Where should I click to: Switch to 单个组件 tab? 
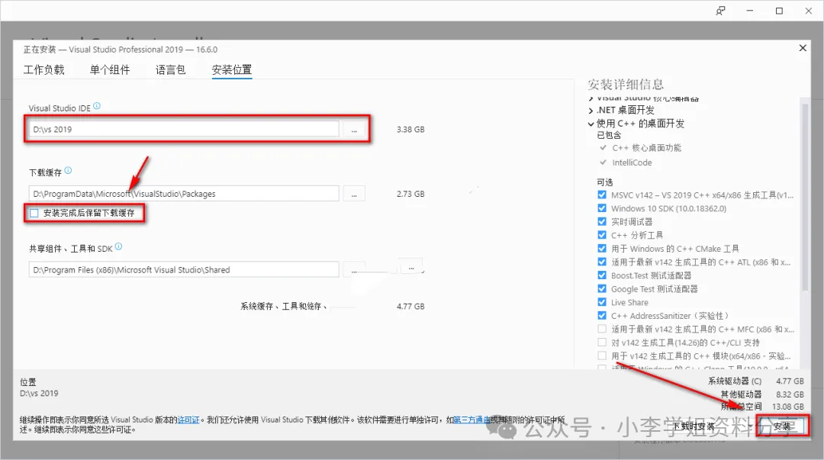point(110,70)
